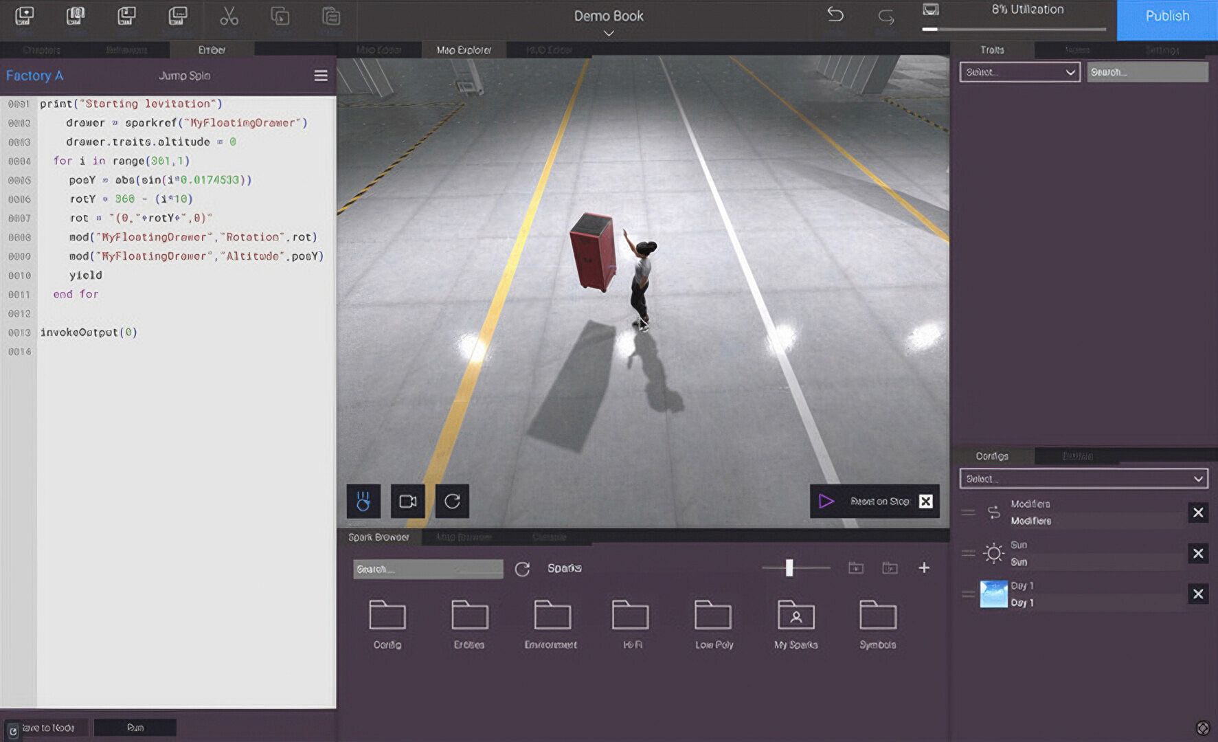Click the Publish button

tap(1167, 16)
